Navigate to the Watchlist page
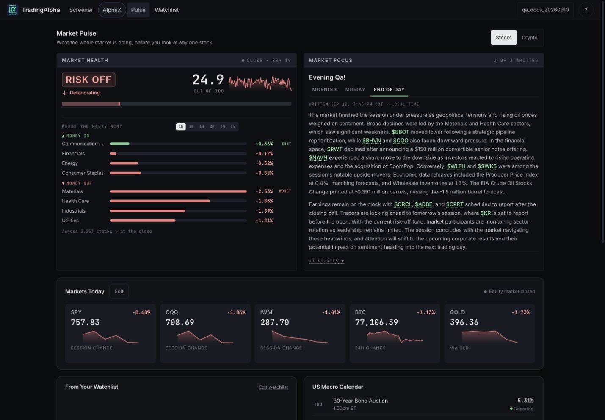Screen dimensions: 605x420 167,10
